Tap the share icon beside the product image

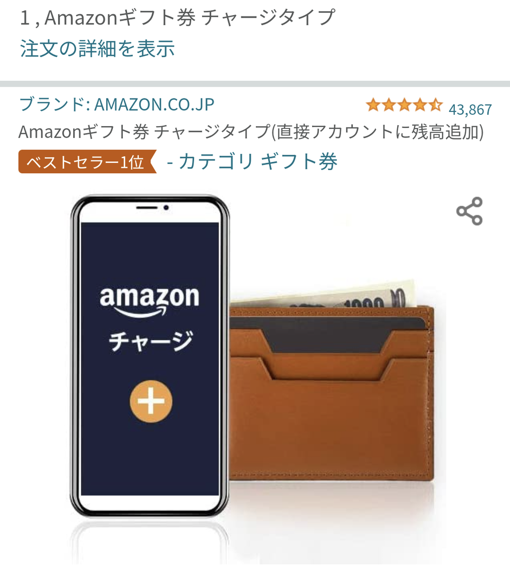pos(470,211)
